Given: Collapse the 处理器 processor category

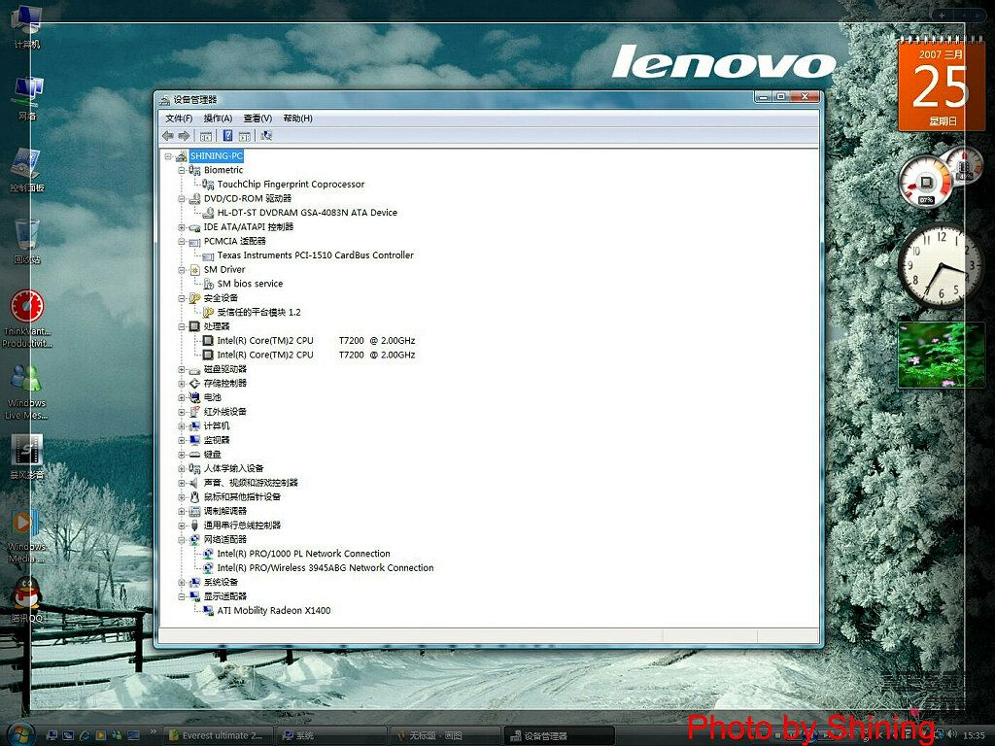Looking at the screenshot, I should 181,327.
